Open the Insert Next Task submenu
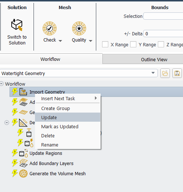This screenshot has width=183, height=192. point(68,98)
